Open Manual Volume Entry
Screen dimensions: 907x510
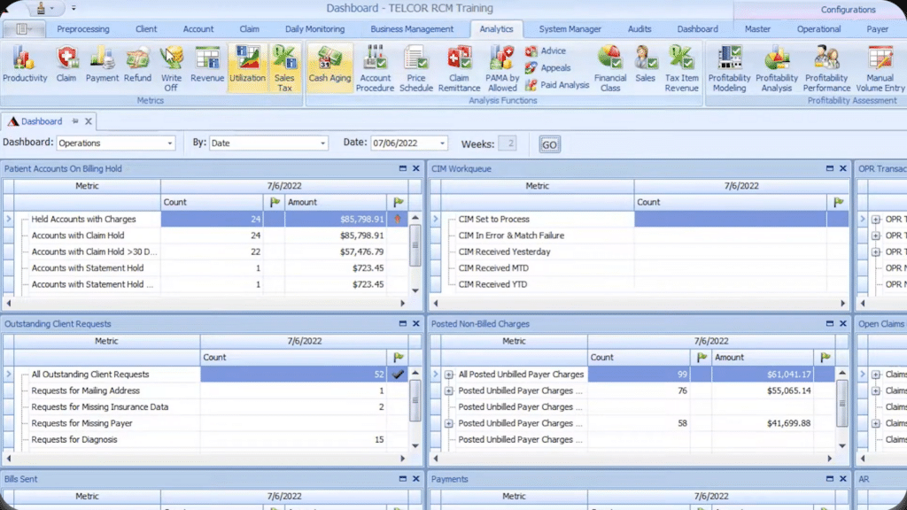880,68
